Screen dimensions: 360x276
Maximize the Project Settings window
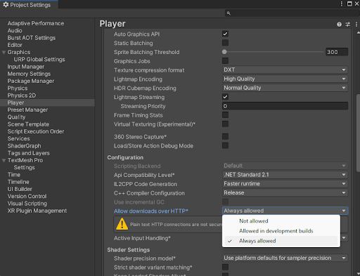click(x=349, y=4)
